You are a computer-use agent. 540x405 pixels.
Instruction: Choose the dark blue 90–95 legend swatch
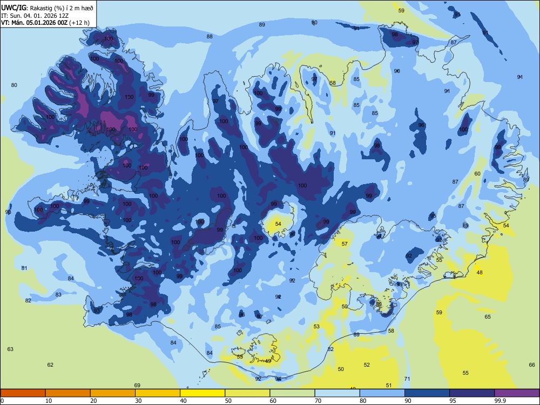pyautogui.click(x=427, y=393)
